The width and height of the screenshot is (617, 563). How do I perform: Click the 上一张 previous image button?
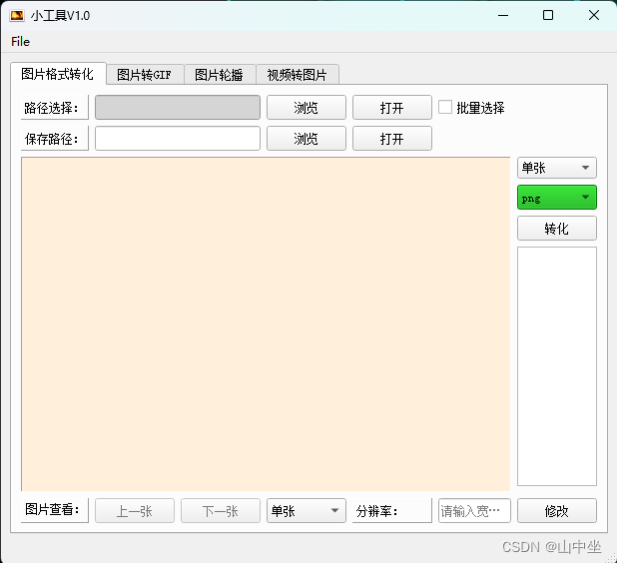coord(135,511)
